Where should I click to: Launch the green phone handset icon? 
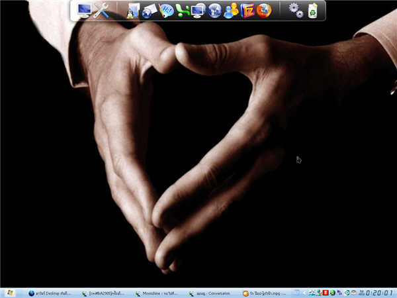[x=183, y=11]
